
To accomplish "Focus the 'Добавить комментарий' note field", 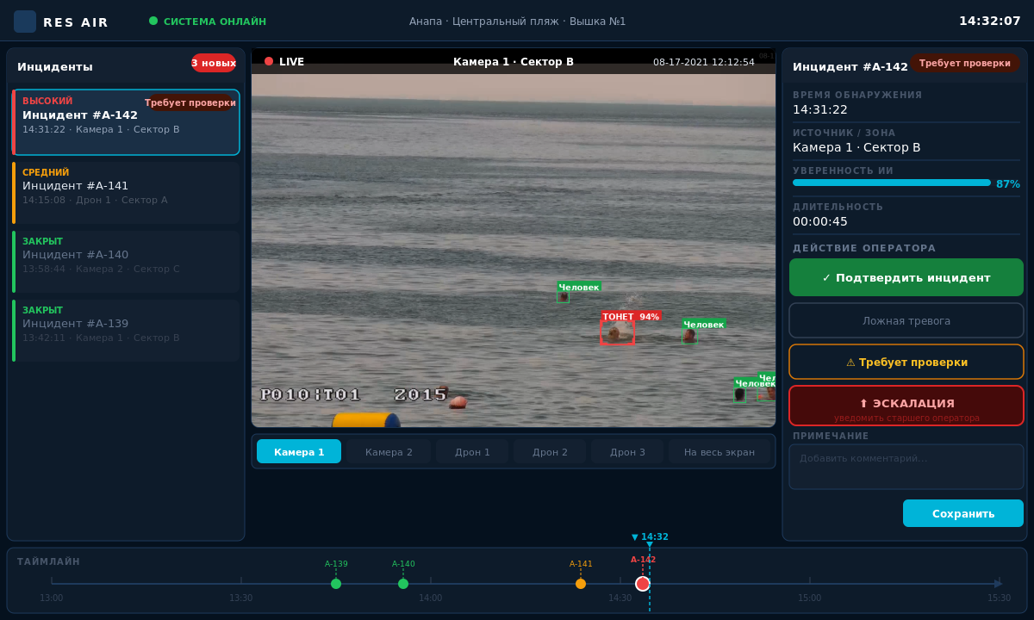I will (906, 467).
